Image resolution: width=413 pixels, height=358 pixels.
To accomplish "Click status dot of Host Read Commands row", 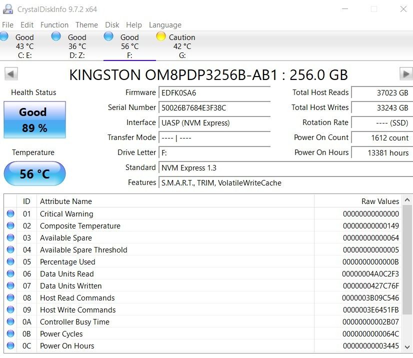I will pyautogui.click(x=10, y=297).
